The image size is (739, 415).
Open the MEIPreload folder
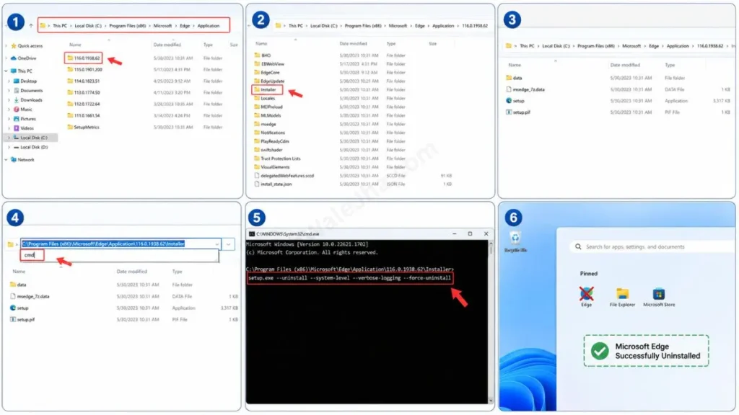click(268, 107)
